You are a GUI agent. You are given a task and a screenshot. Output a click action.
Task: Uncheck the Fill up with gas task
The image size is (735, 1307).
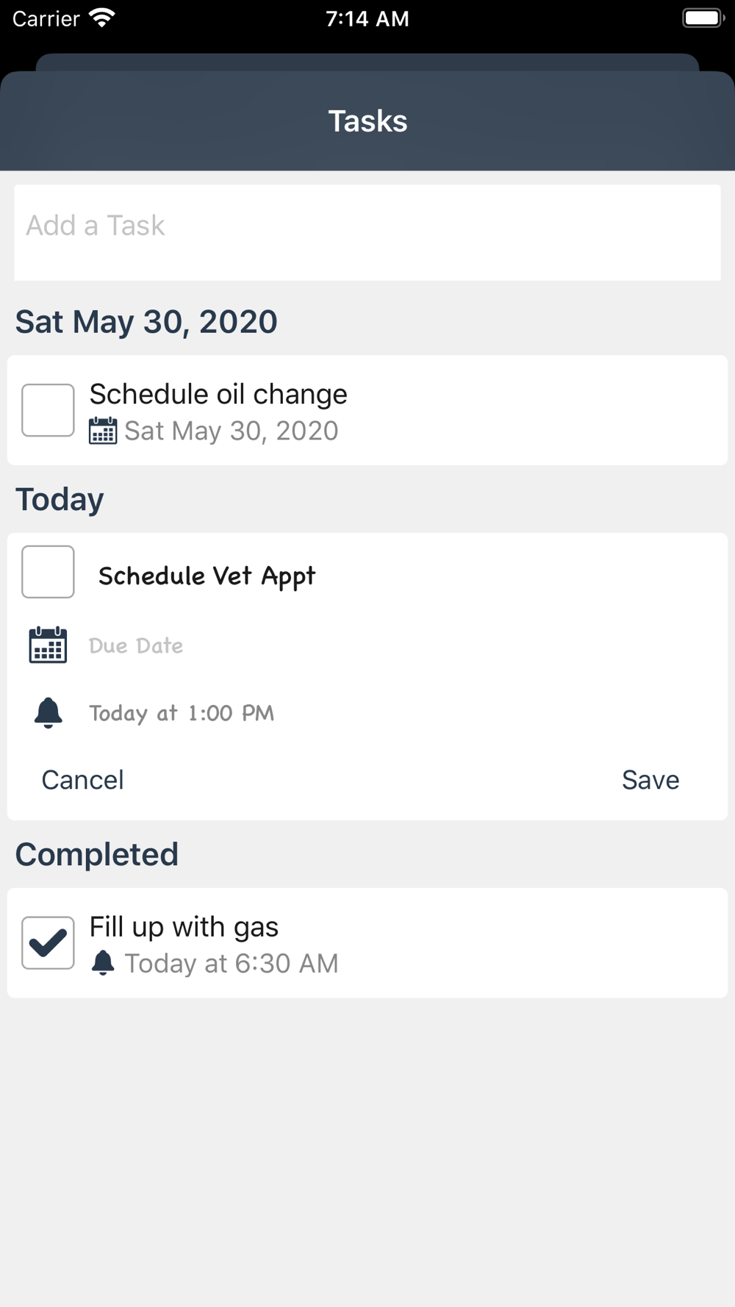click(48, 943)
